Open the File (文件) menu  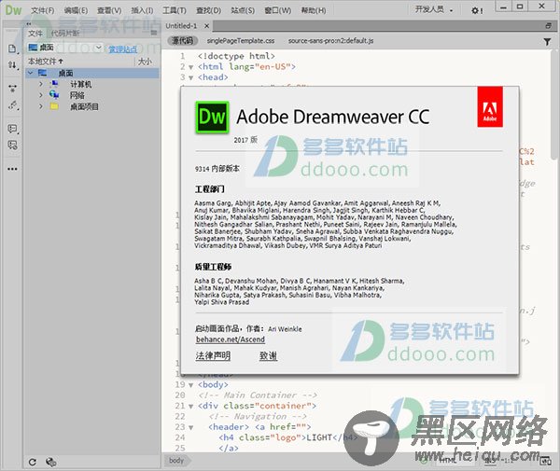point(42,10)
